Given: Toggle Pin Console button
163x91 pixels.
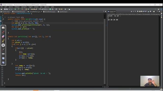Looking at the screenshot, I should tap(148, 11).
